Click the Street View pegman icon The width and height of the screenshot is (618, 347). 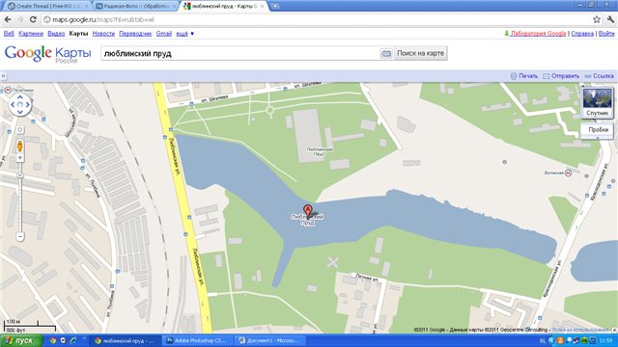[19, 147]
